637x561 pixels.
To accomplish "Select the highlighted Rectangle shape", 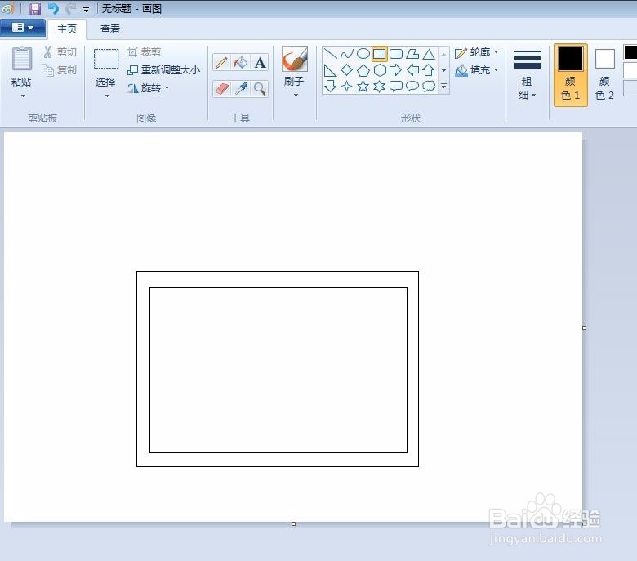I will 380,54.
